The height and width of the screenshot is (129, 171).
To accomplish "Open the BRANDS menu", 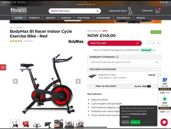I will coord(141,18).
